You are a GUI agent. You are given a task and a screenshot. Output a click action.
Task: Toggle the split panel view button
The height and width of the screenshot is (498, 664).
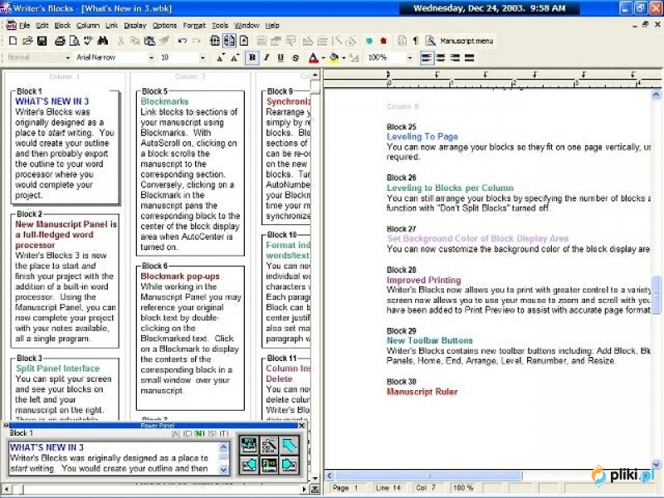pos(230,41)
